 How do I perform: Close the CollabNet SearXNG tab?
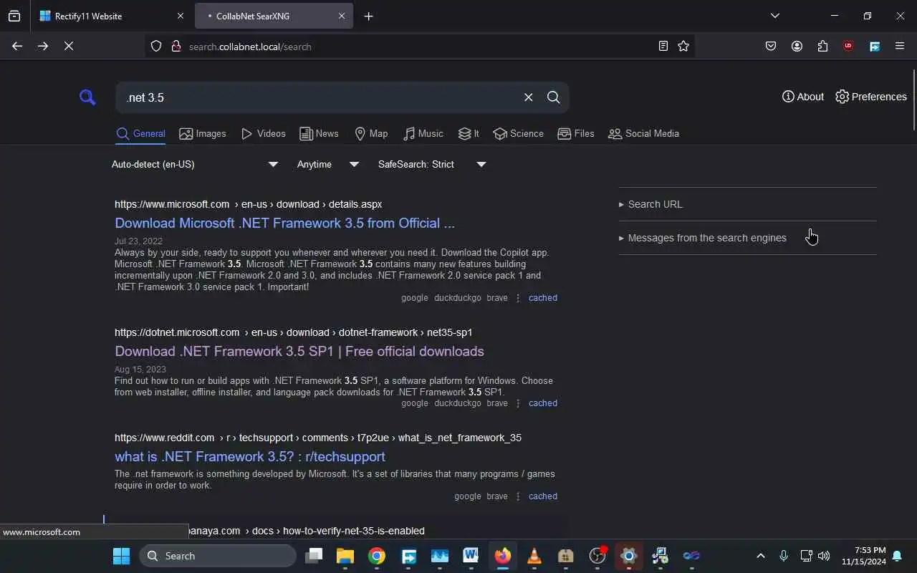pos(342,16)
